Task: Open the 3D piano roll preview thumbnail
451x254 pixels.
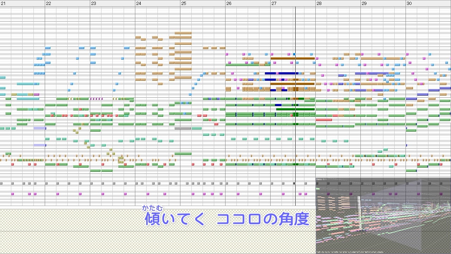Action: point(383,216)
